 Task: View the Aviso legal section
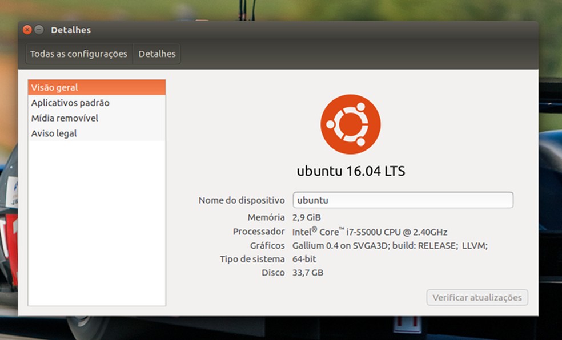point(54,133)
